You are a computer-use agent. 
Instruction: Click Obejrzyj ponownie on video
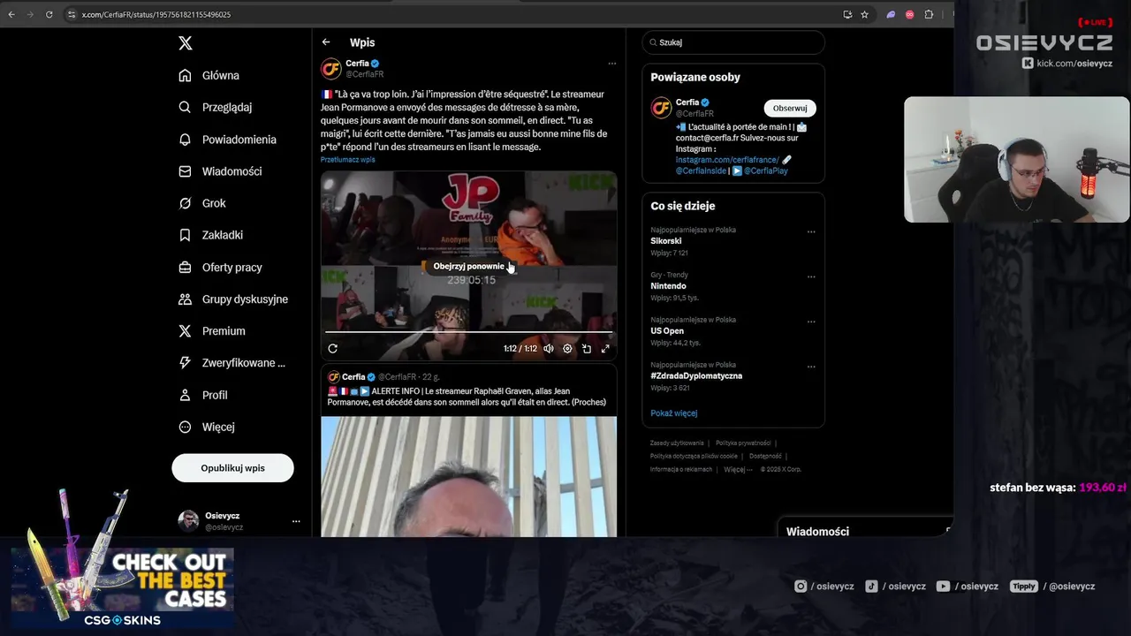pos(468,266)
